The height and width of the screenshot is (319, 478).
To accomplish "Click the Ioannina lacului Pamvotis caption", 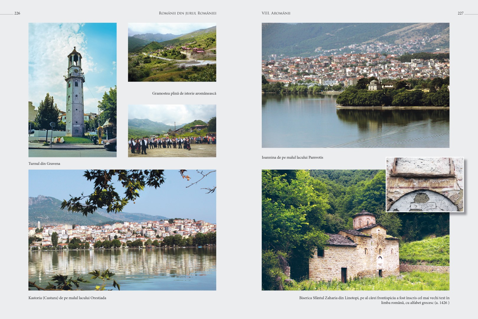I will (292, 157).
